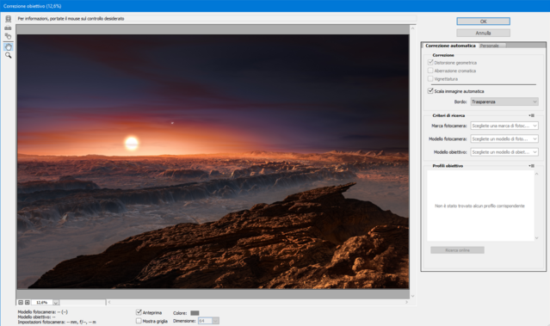
Task: Click the zoom out minus button
Action: tap(21, 302)
